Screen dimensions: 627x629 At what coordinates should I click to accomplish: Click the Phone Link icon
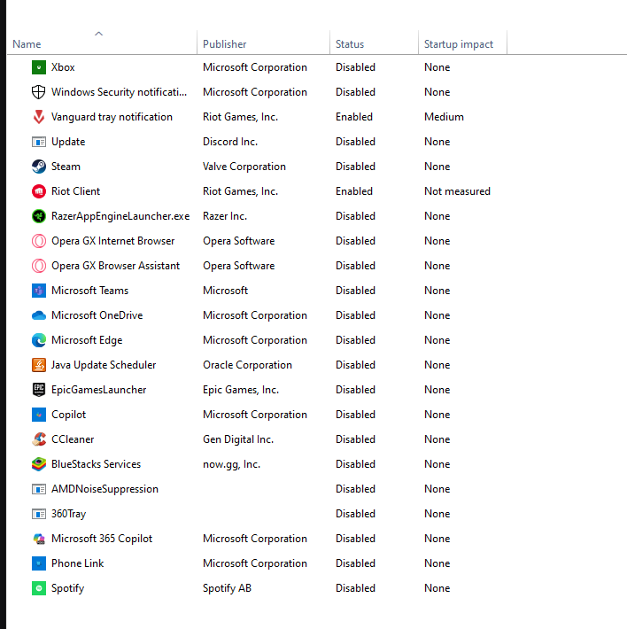click(x=38, y=563)
